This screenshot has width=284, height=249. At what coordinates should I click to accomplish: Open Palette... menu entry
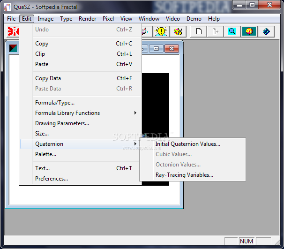[x=81, y=154]
